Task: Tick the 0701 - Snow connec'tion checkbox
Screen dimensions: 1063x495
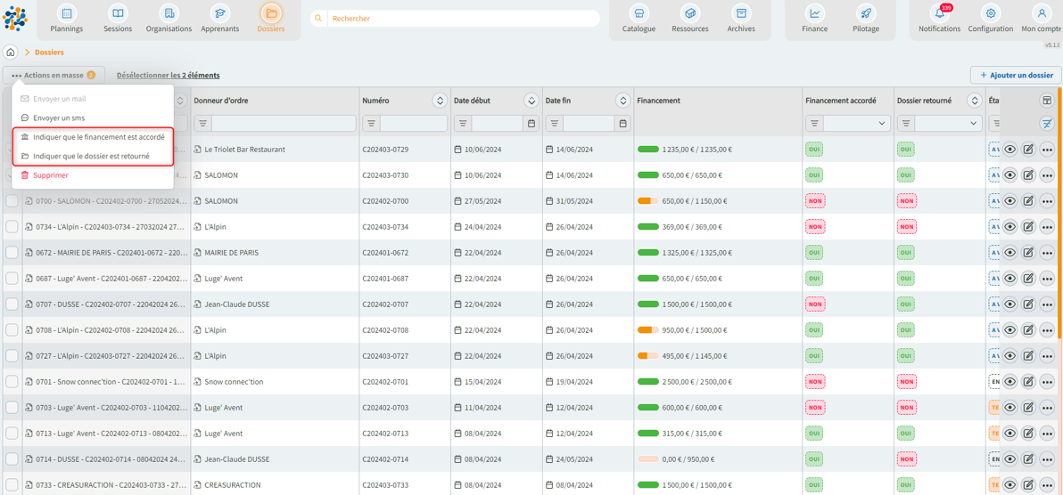Action: click(12, 382)
